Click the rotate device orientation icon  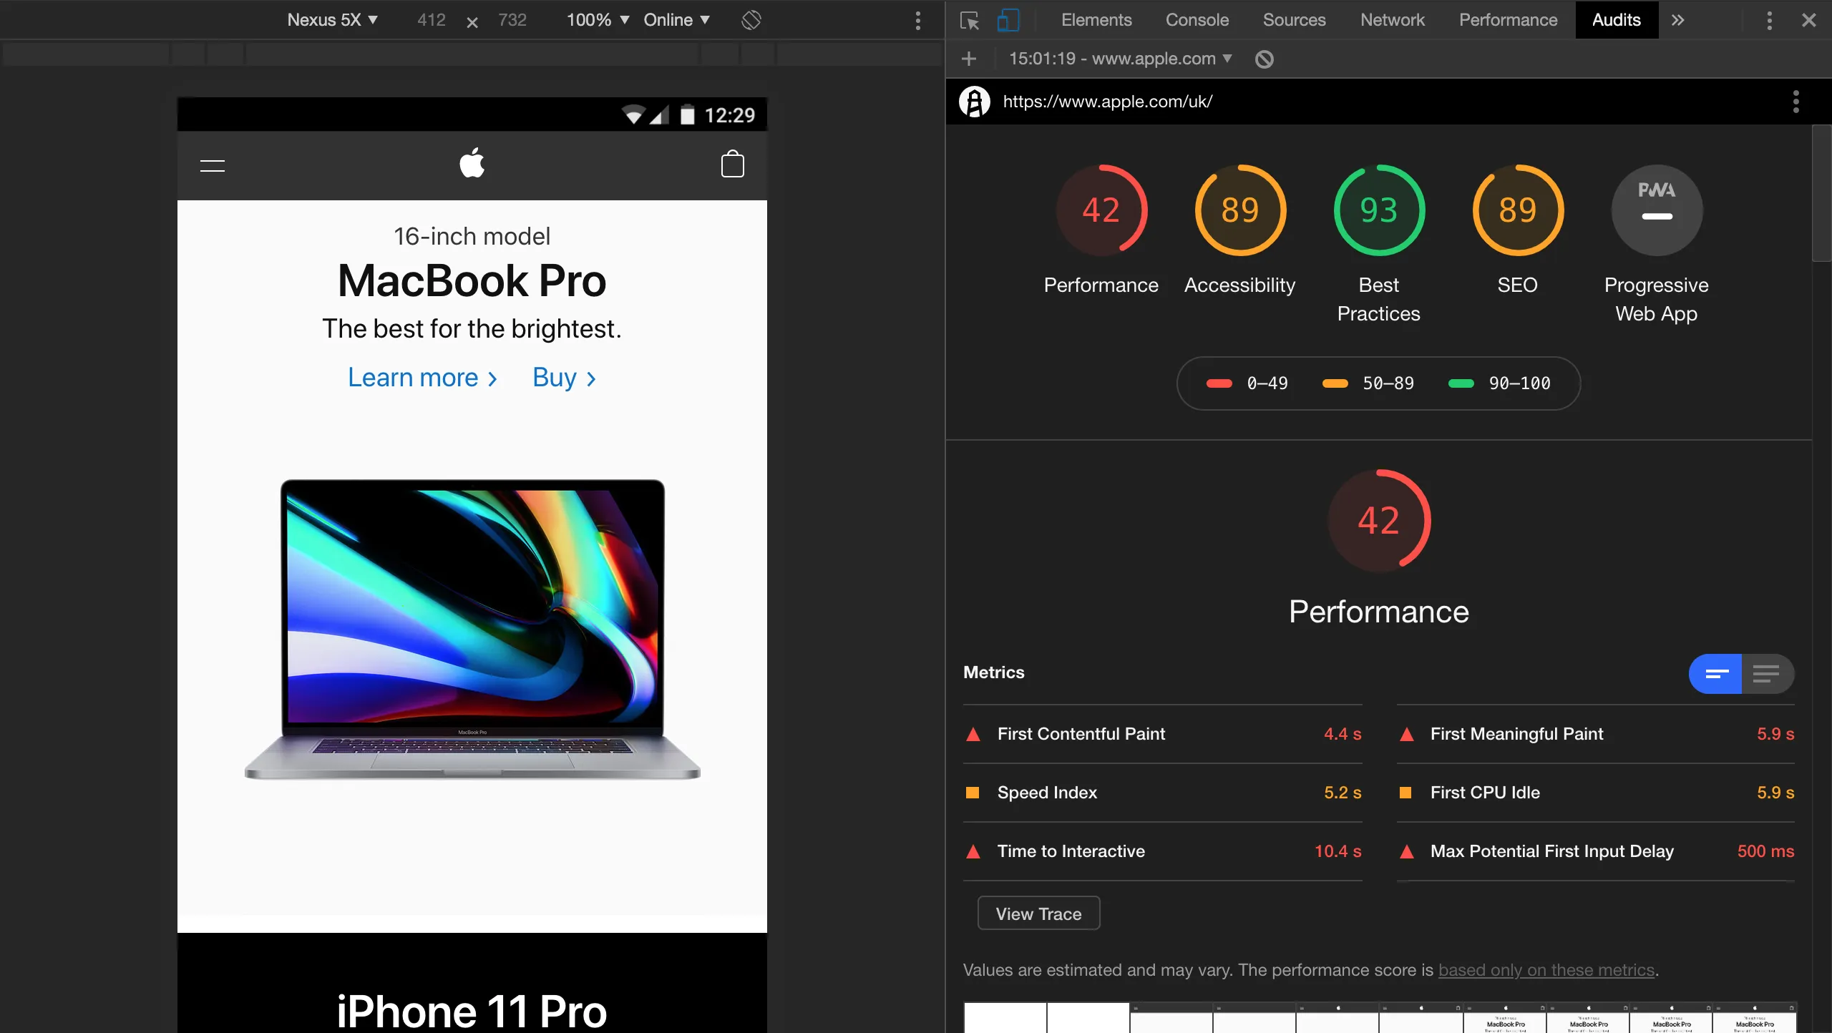751,20
